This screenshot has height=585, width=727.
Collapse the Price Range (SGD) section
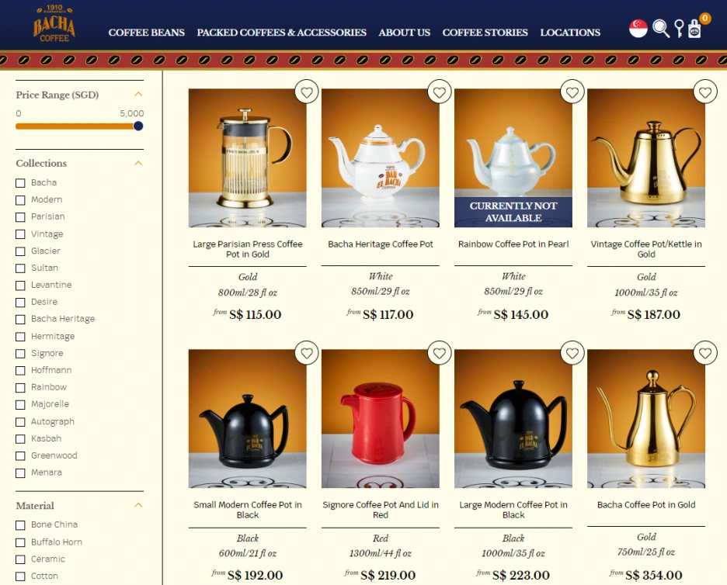tap(138, 95)
